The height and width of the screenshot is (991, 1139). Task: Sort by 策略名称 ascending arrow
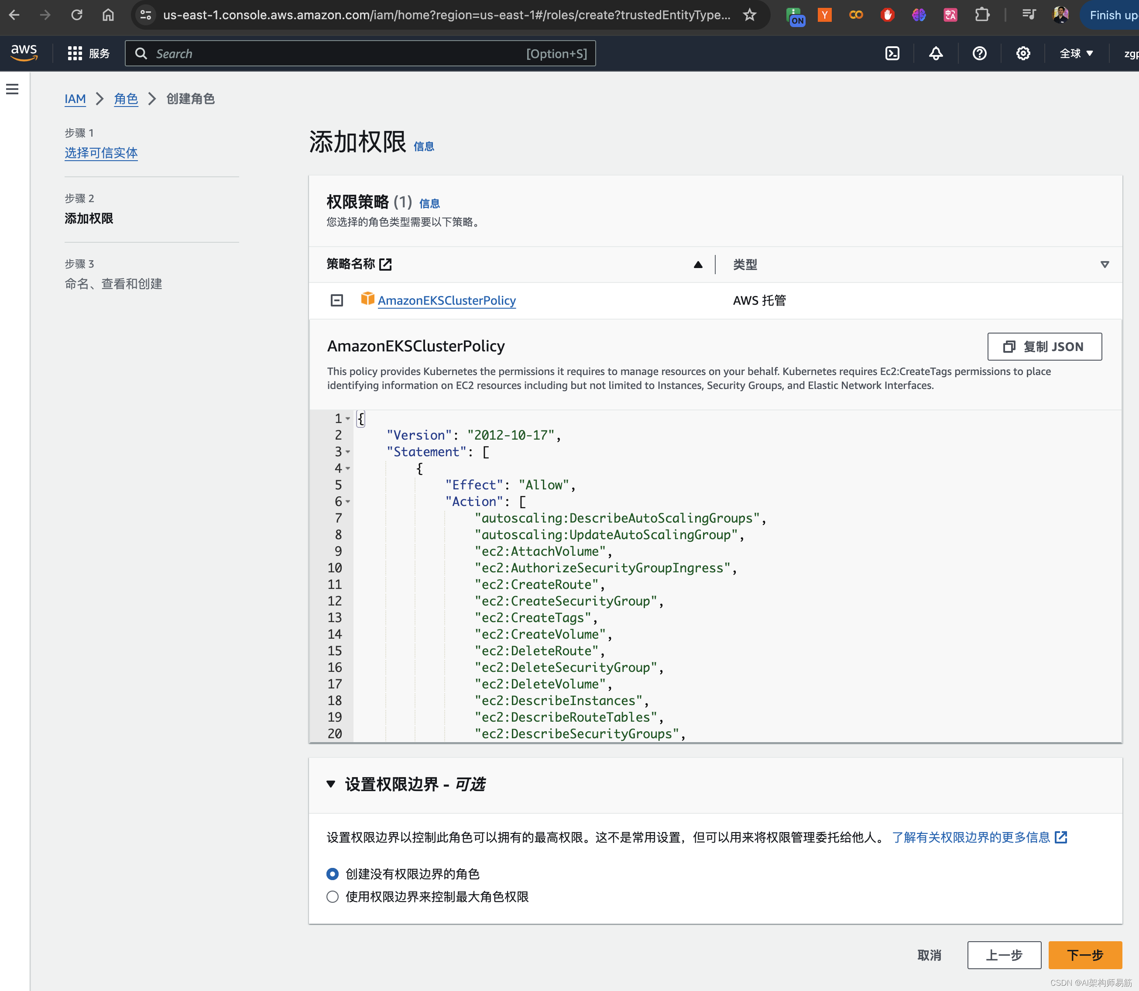pyautogui.click(x=698, y=265)
